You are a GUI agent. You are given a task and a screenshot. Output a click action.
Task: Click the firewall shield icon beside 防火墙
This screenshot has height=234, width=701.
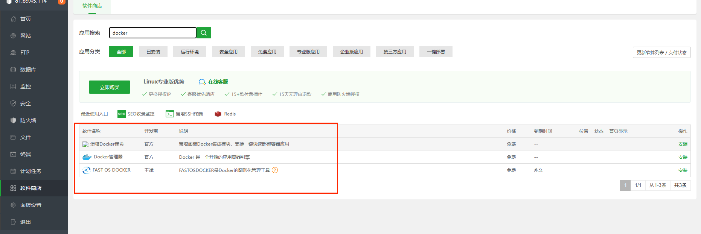coord(13,120)
